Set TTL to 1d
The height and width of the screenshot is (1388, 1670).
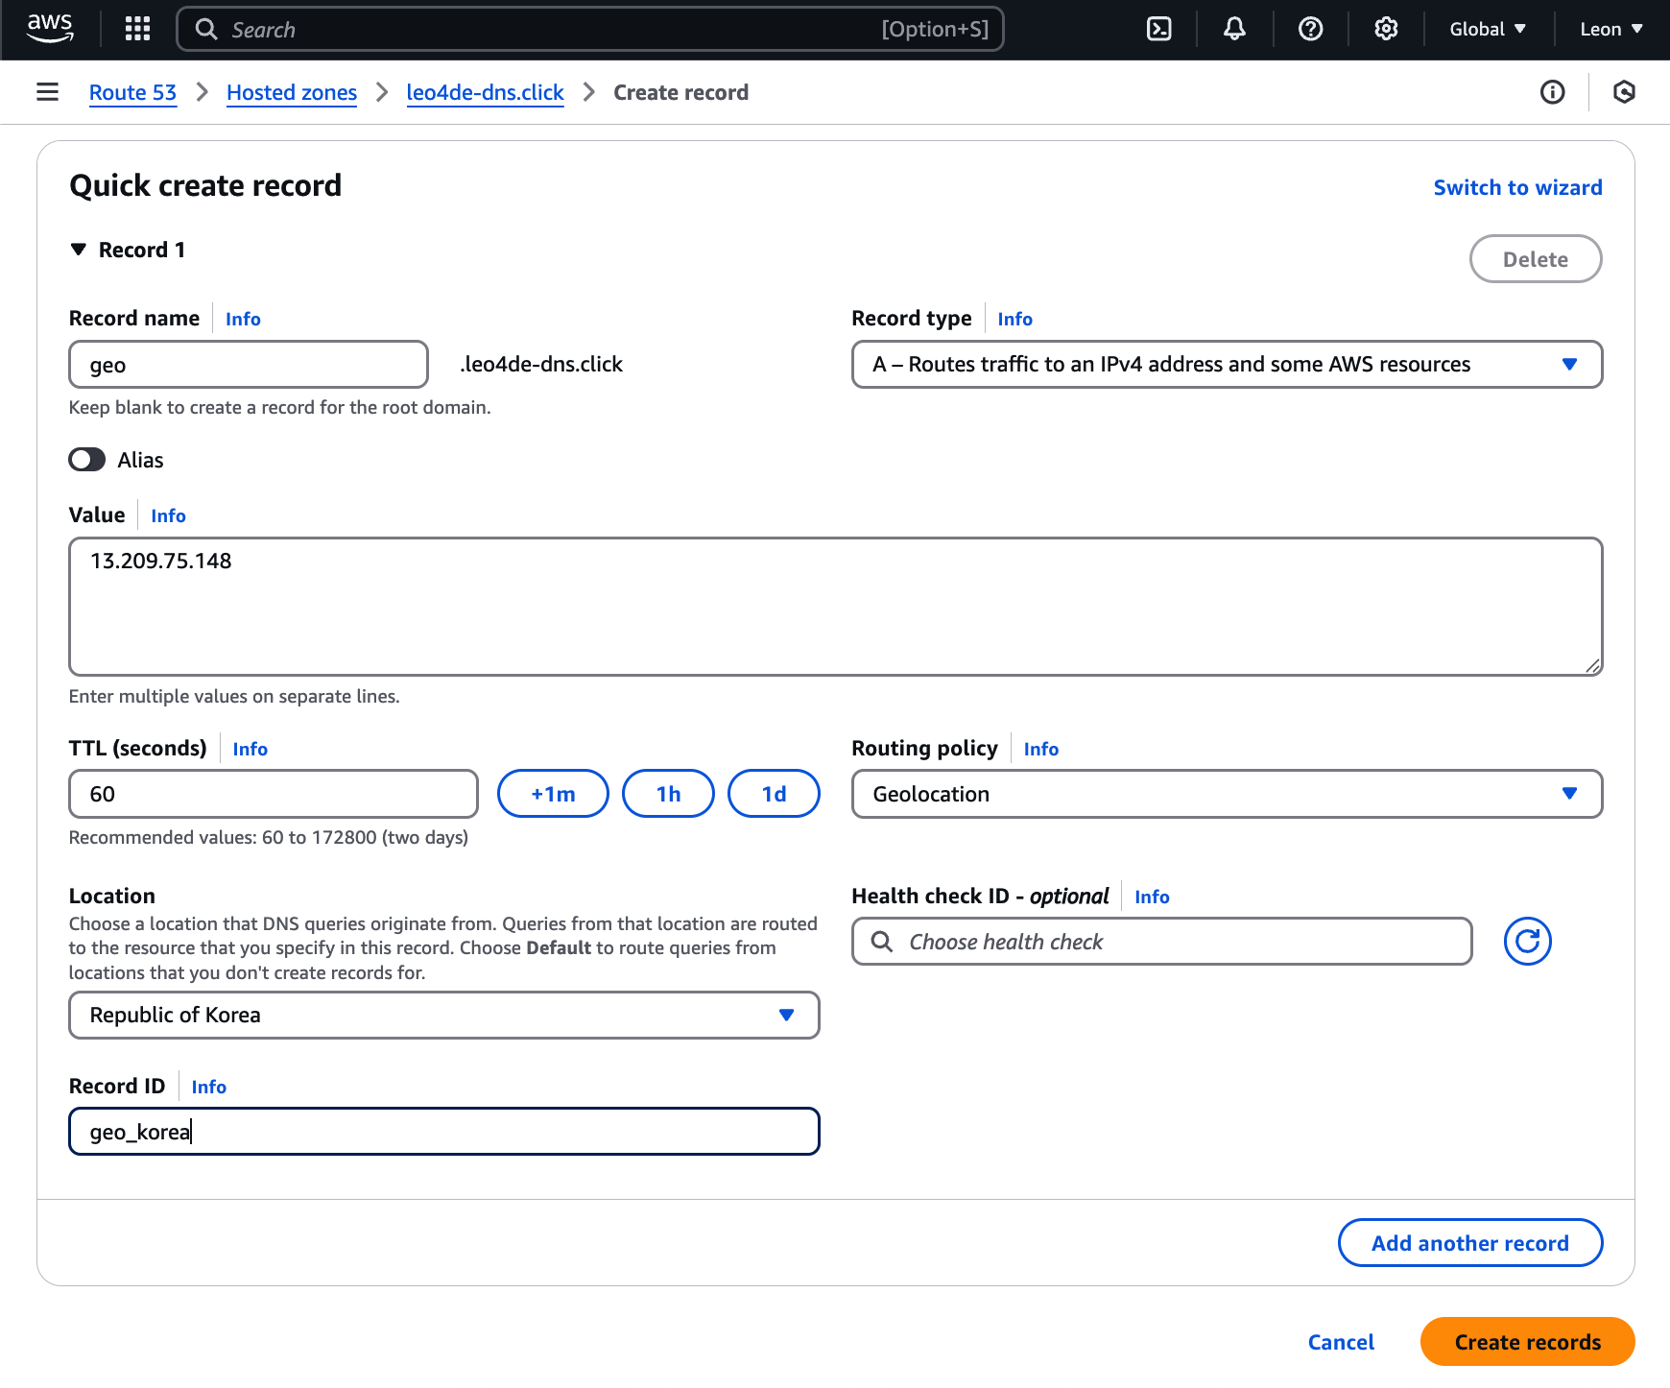click(x=774, y=794)
